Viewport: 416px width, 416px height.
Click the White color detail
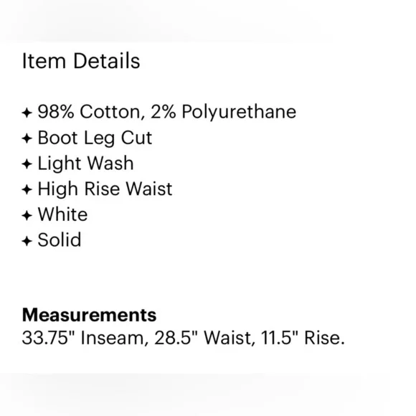pyautogui.click(x=62, y=214)
